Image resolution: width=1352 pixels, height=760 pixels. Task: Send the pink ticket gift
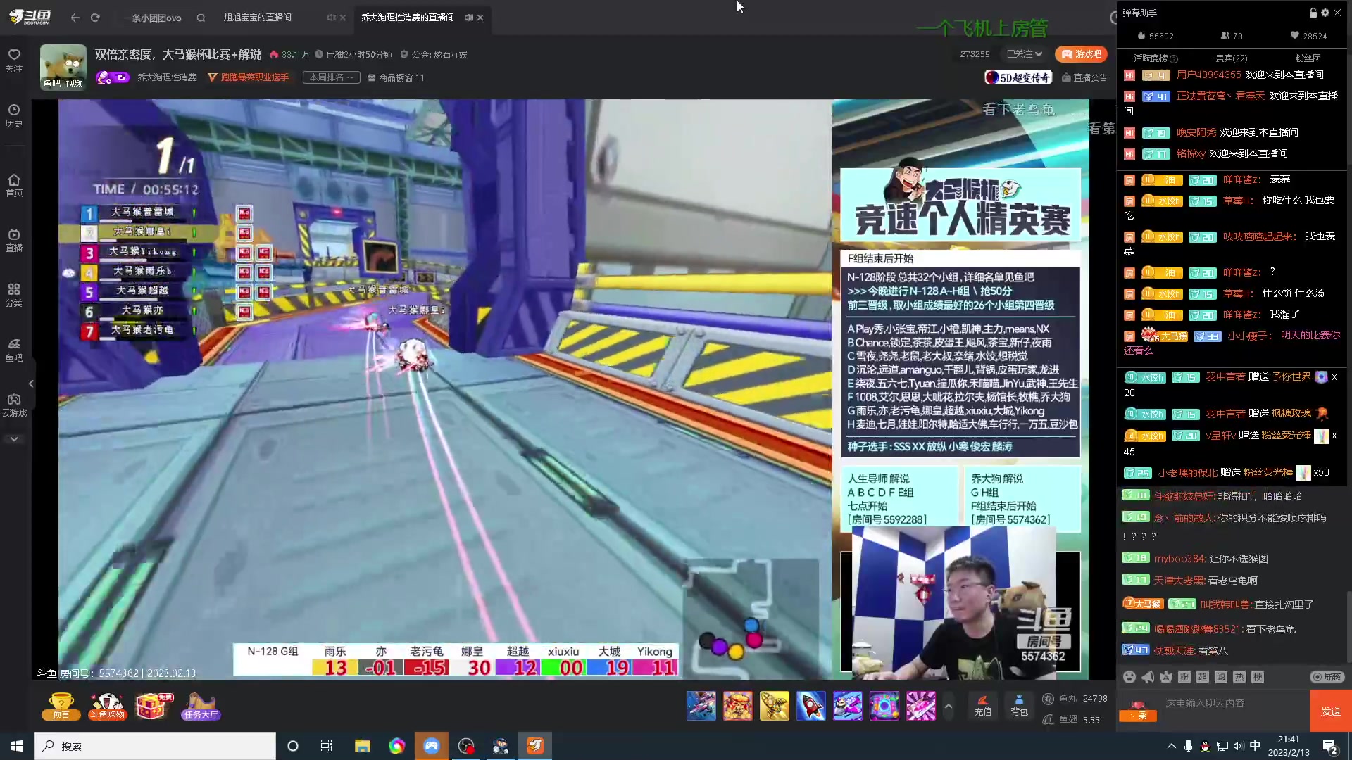pos(921,706)
